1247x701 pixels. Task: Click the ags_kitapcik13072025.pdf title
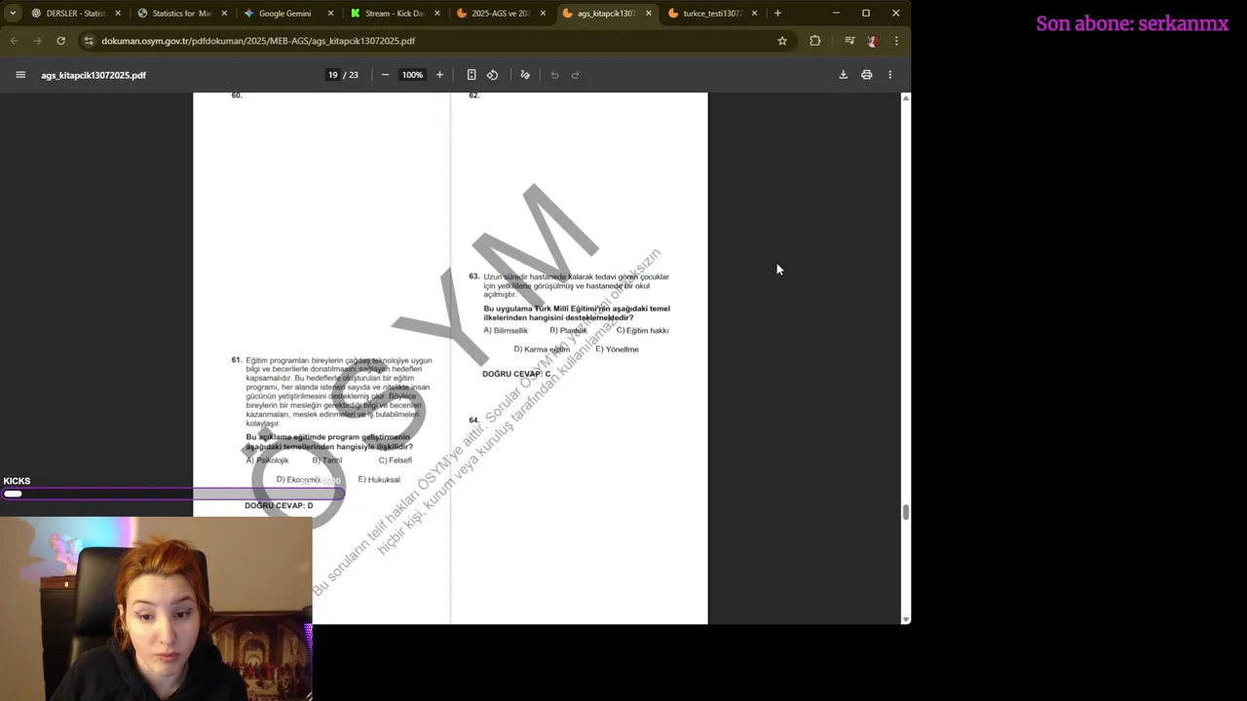(94, 75)
